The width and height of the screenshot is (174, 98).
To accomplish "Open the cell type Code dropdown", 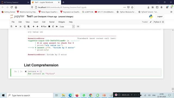I will pos(67,27).
